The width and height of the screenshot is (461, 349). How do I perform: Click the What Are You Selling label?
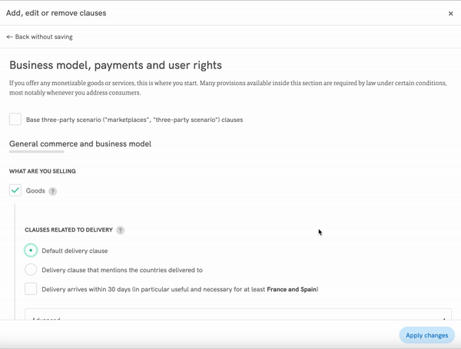(42, 171)
